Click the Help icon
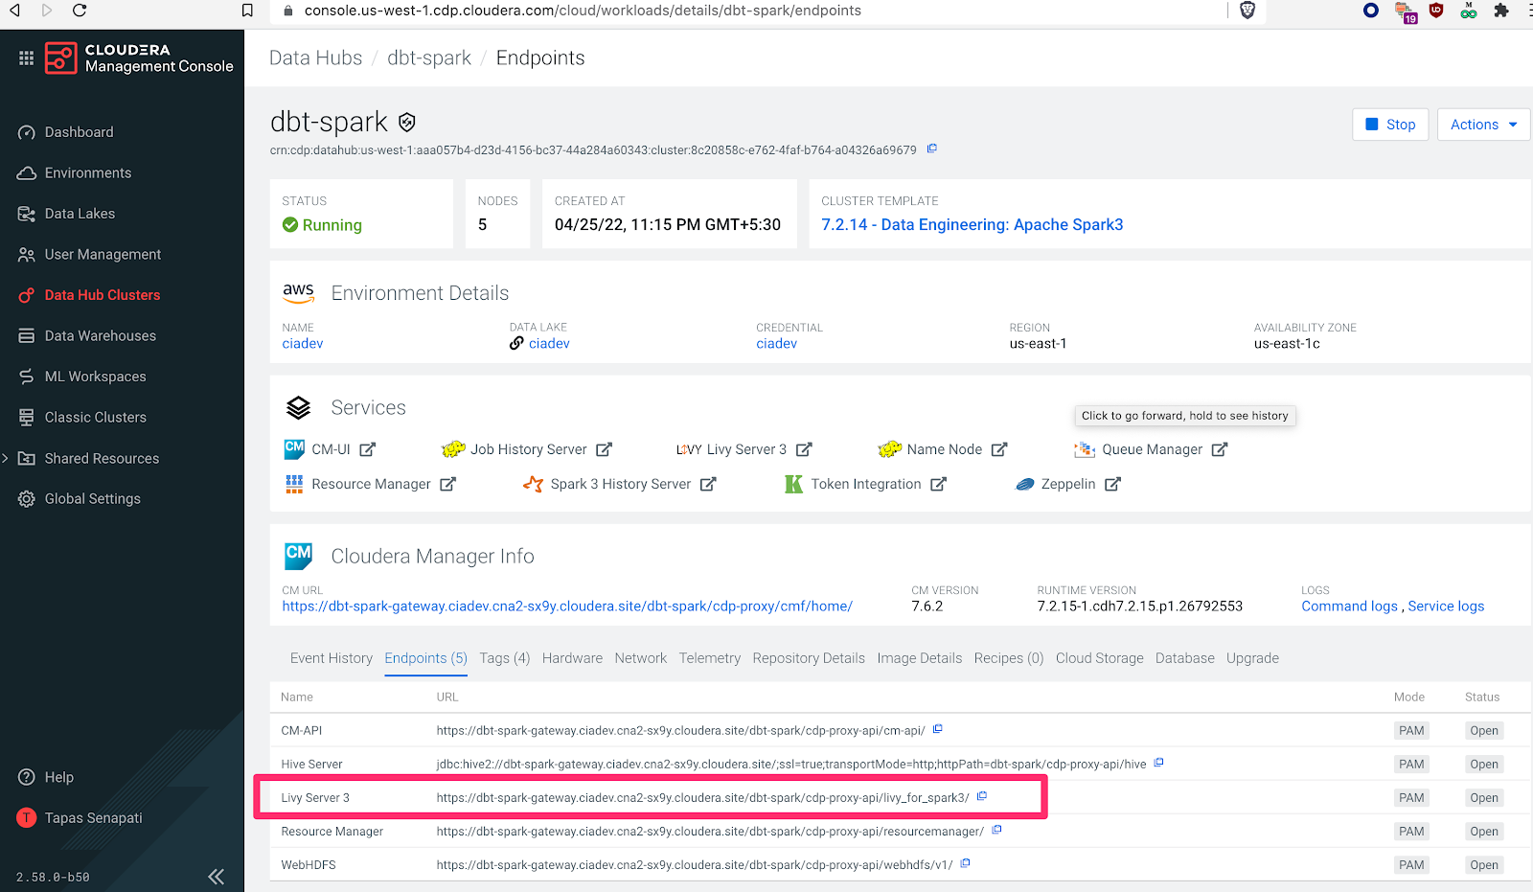 [26, 776]
